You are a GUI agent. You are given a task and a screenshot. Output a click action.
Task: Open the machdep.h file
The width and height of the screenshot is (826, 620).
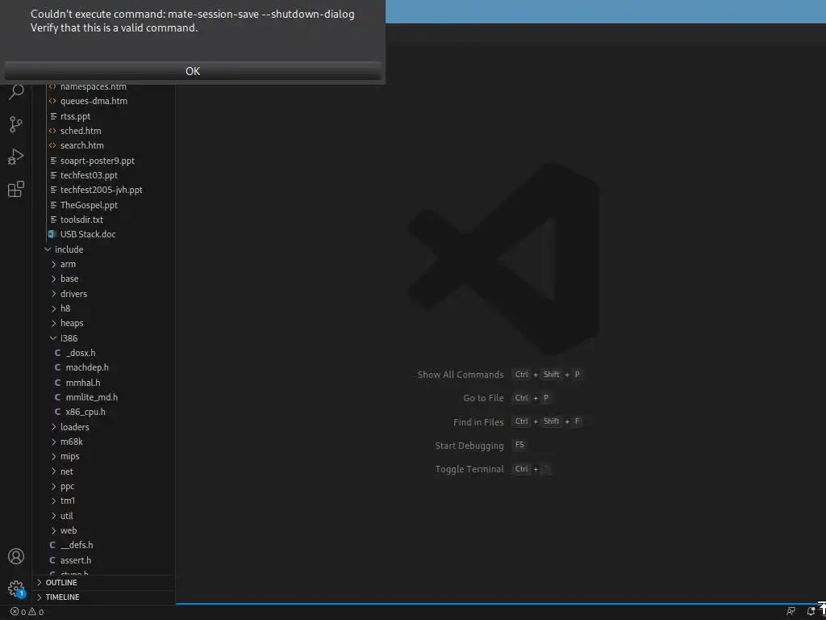[104, 367]
